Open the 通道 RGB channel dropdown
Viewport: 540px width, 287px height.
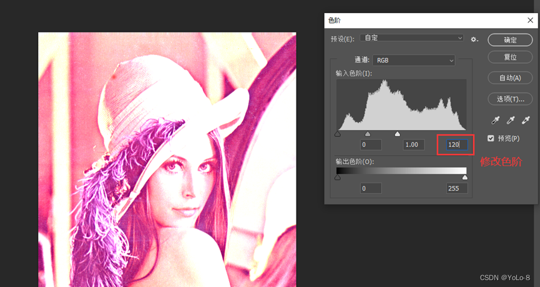pyautogui.click(x=414, y=61)
